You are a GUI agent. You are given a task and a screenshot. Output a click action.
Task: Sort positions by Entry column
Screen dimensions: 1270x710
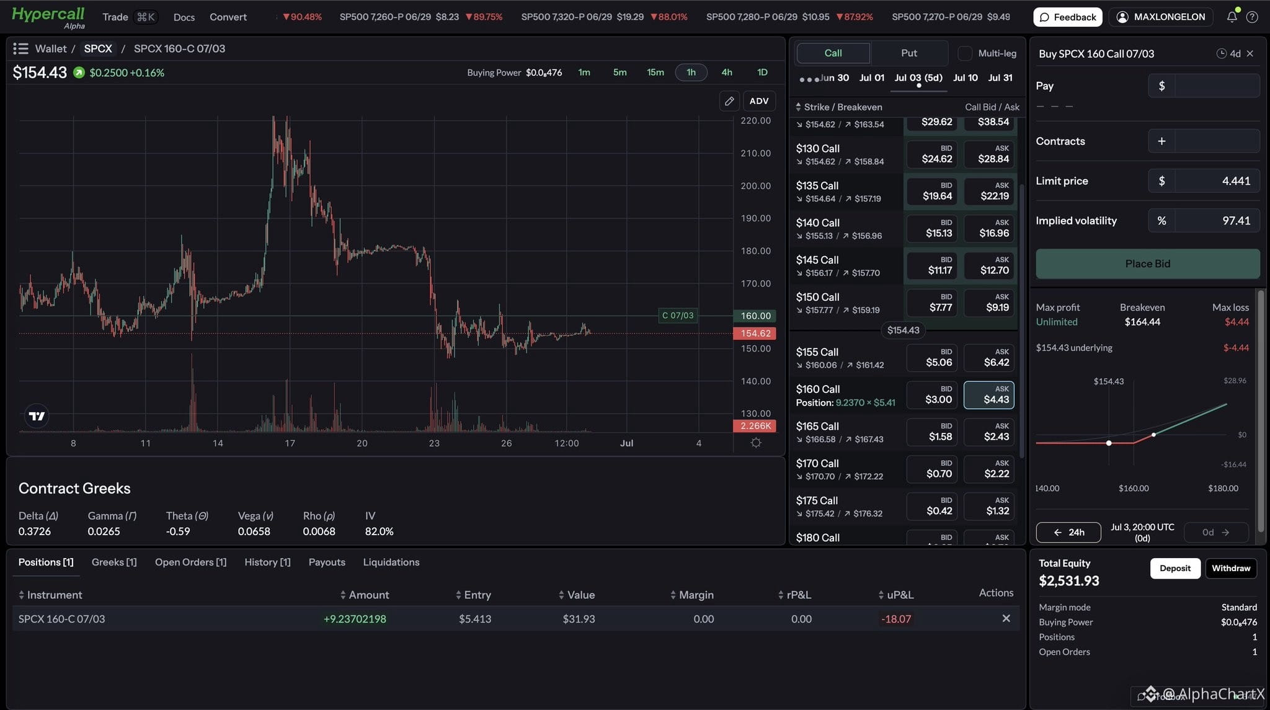coord(473,595)
